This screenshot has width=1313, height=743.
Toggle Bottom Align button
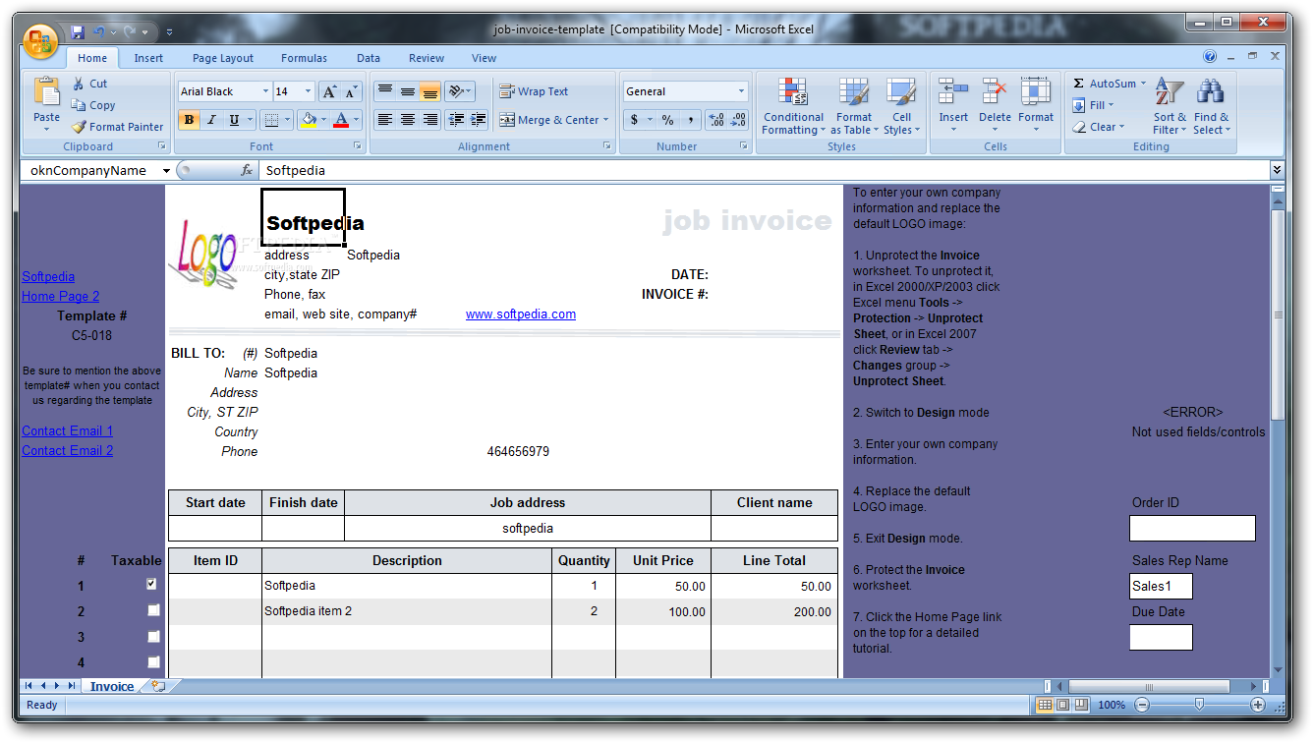tap(429, 91)
